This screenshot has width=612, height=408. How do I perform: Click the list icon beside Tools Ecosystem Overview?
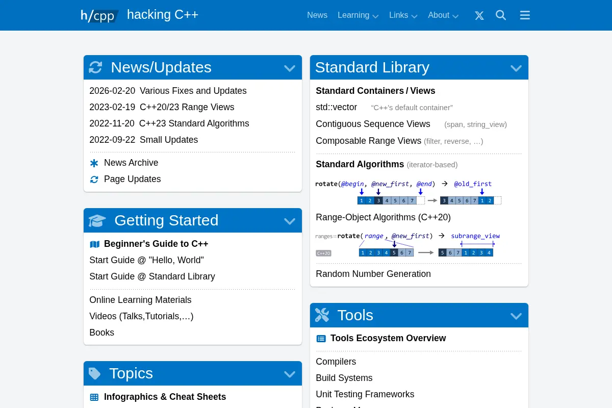[x=321, y=339]
